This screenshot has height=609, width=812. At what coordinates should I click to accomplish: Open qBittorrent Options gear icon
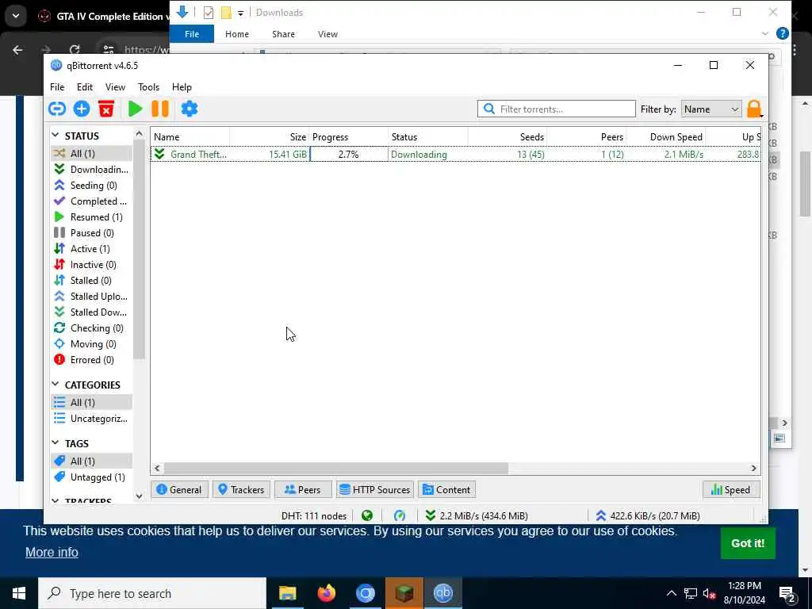(189, 109)
